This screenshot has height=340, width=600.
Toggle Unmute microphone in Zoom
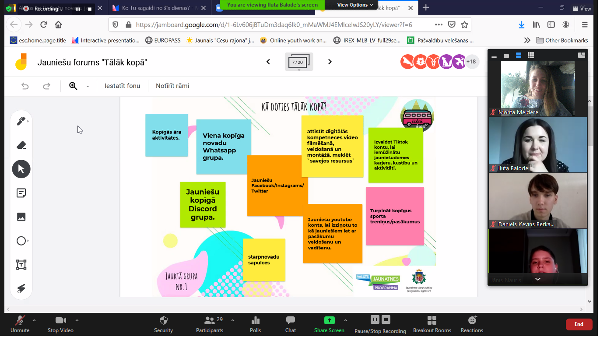(x=20, y=324)
